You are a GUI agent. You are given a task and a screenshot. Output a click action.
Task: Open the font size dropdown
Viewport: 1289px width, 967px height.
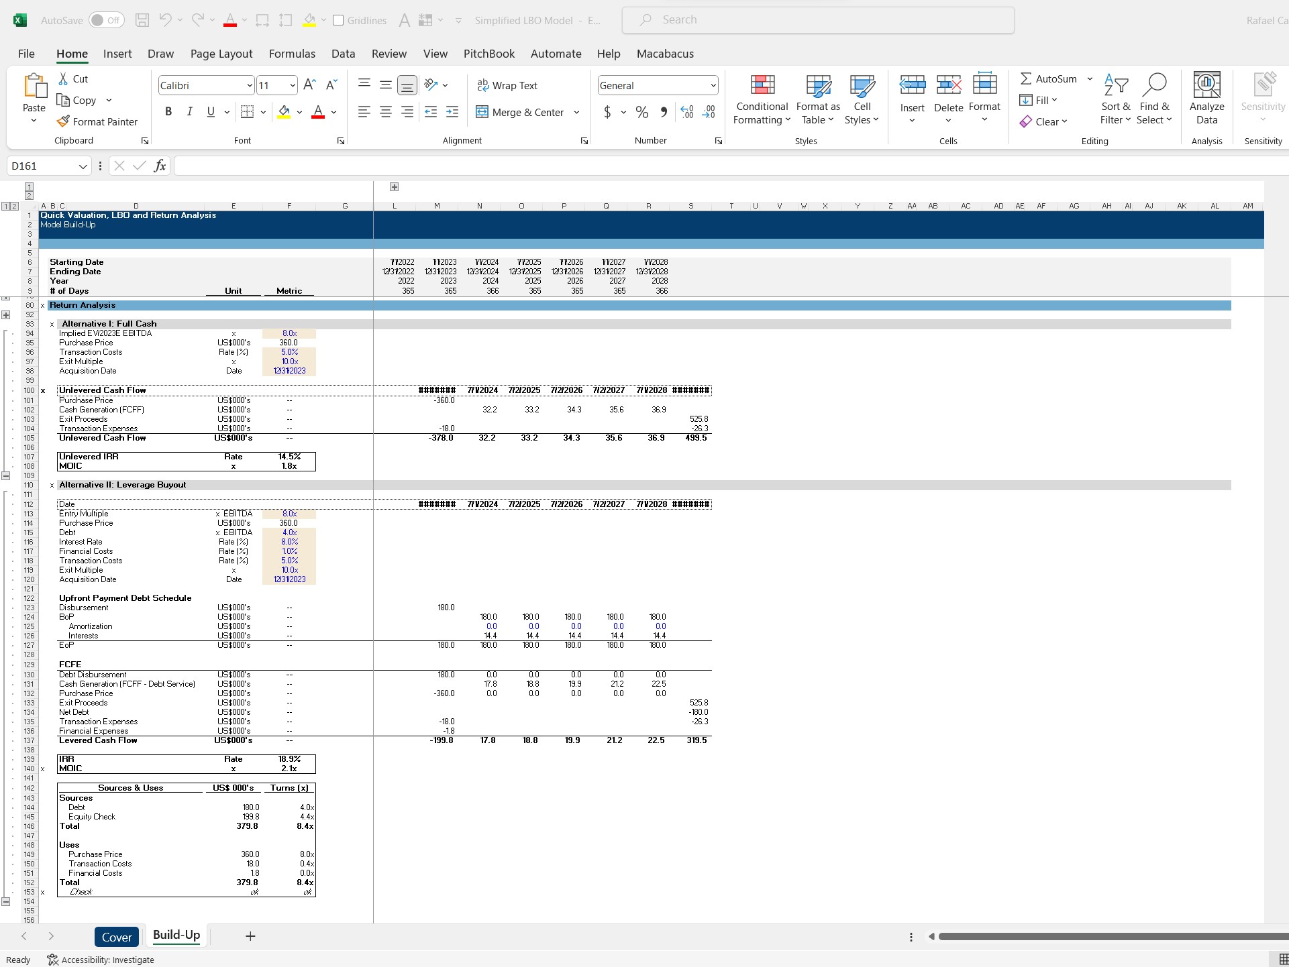292,85
